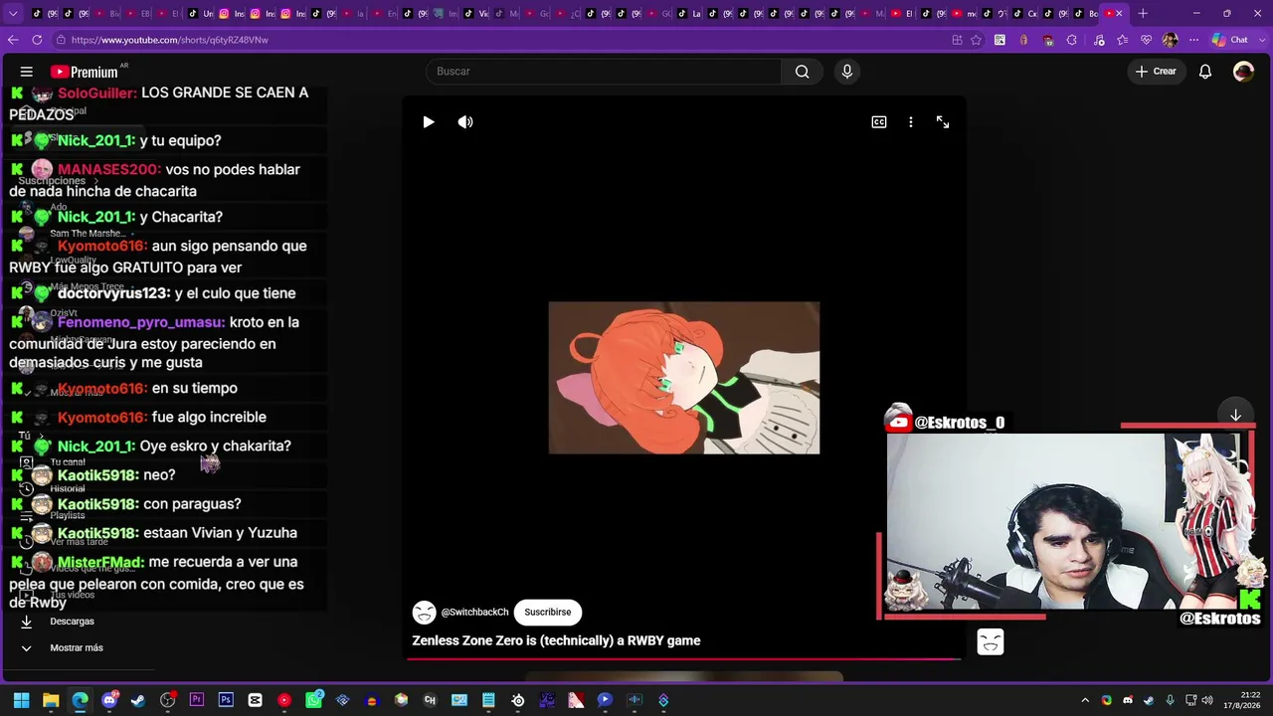Open CapCut from the taskbar
The image size is (1273, 716).
[x=256, y=700]
